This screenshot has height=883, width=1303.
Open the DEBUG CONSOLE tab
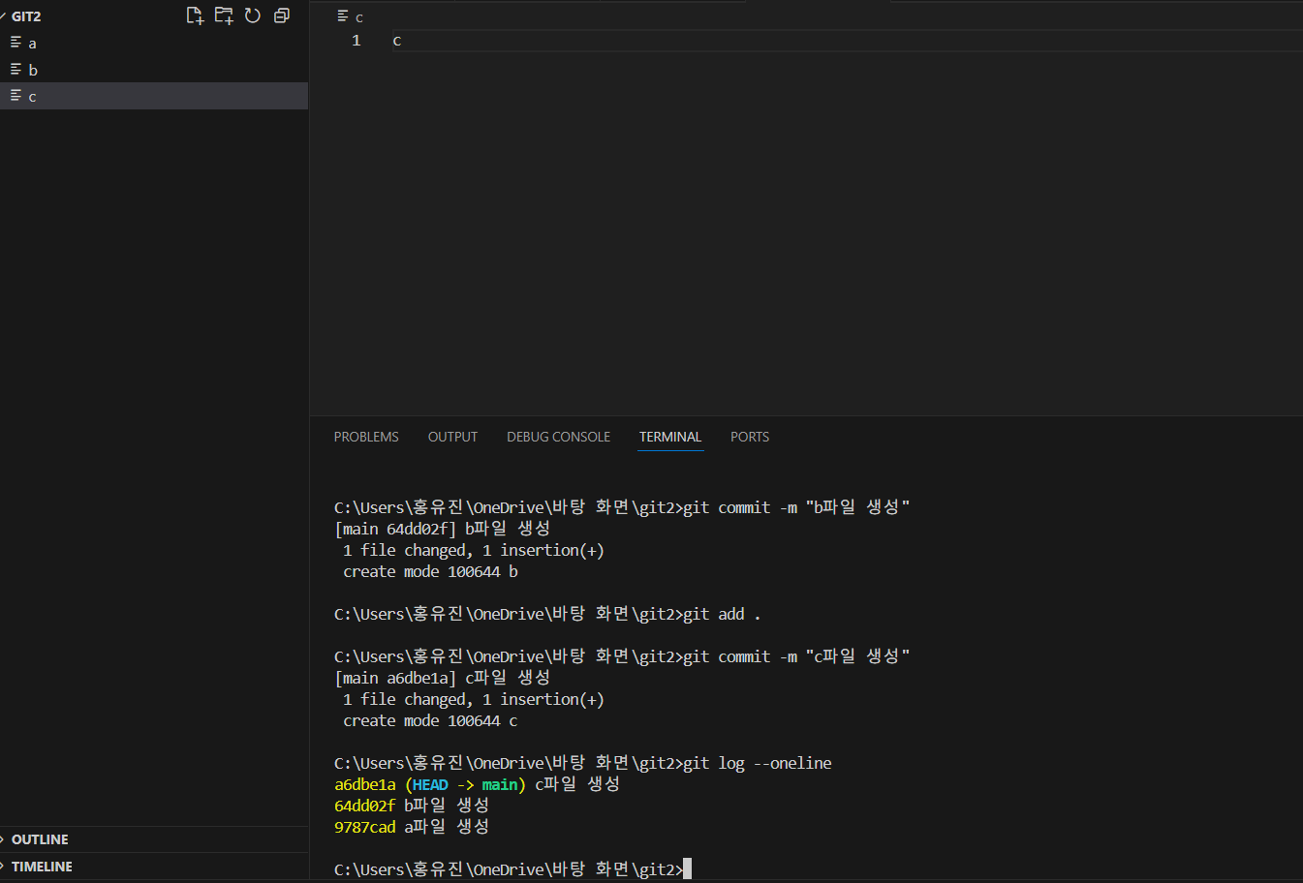click(x=558, y=437)
